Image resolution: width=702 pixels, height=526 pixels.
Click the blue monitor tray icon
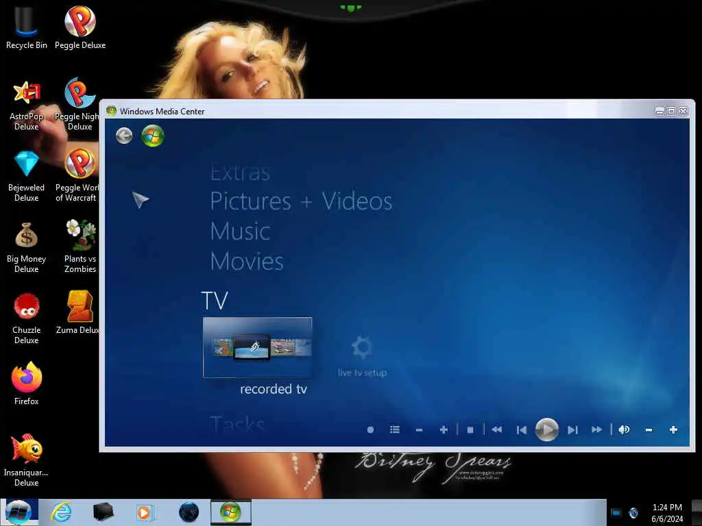click(x=616, y=512)
